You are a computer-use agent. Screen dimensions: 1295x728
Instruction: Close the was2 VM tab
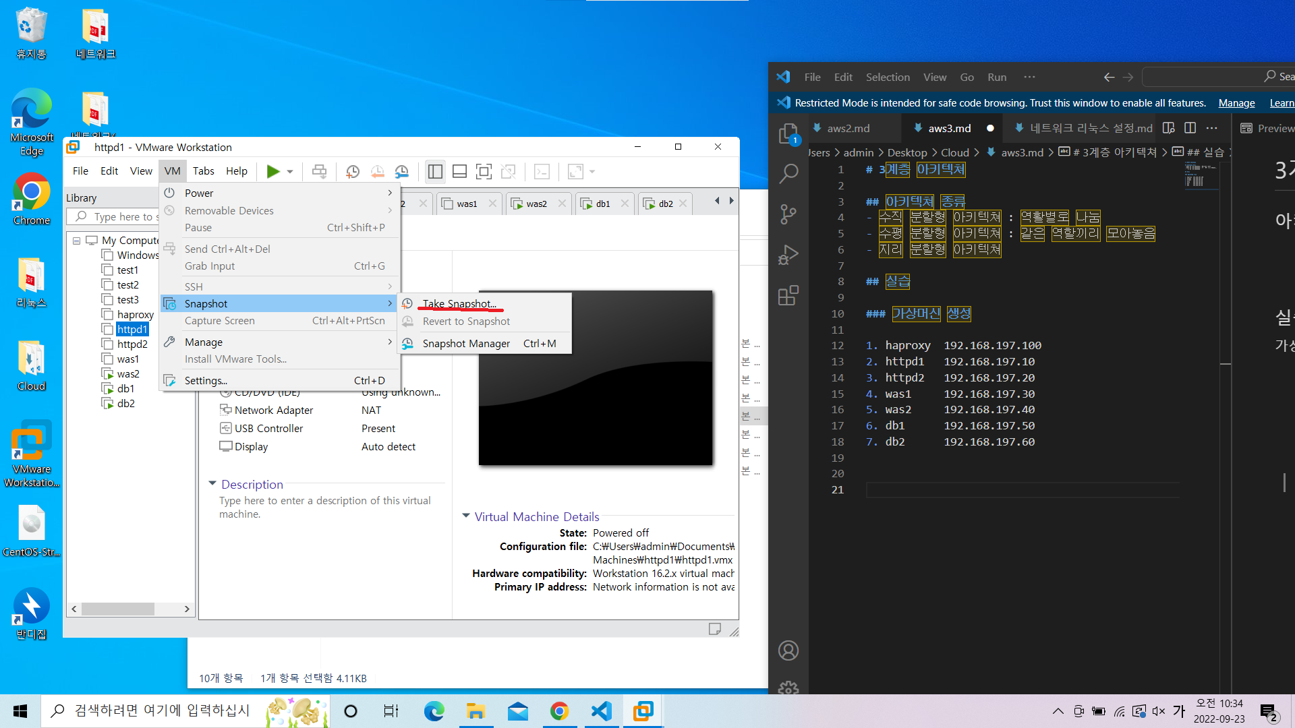[x=562, y=204]
